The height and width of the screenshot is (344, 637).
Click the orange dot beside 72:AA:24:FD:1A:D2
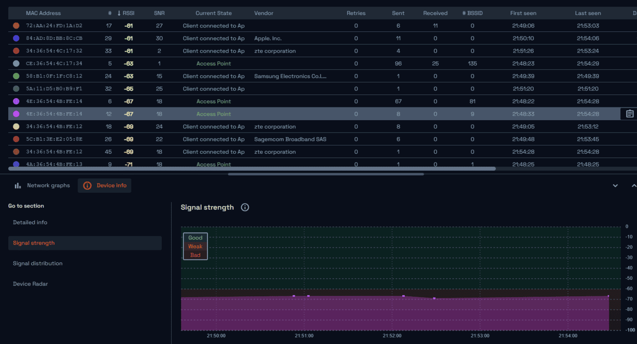click(15, 25)
